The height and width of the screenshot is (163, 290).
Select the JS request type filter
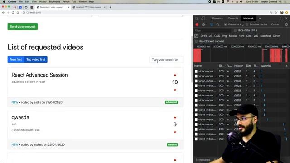tap(210, 36)
